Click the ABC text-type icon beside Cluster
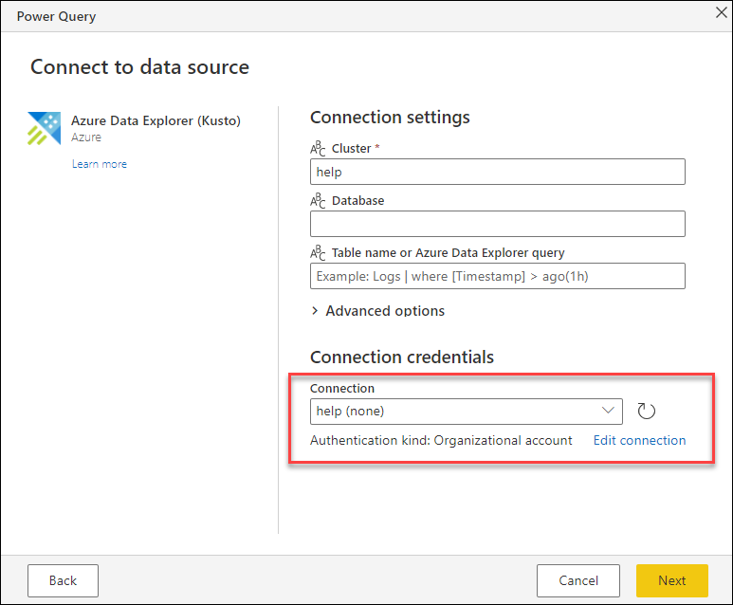 point(318,149)
